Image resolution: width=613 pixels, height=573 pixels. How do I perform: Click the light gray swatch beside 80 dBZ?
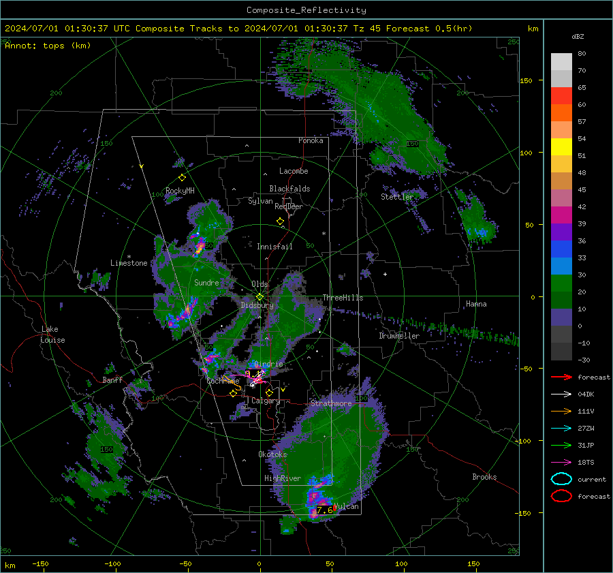coord(561,62)
